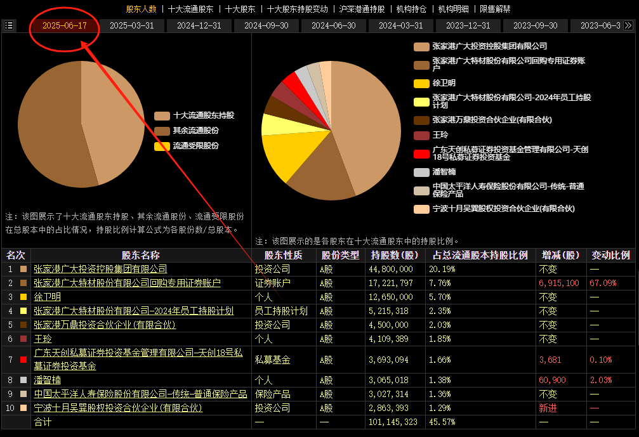639x437 pixels.
Task: Open shareholder link 张家港广大投资控股集团有限公司
Action: 100,269
